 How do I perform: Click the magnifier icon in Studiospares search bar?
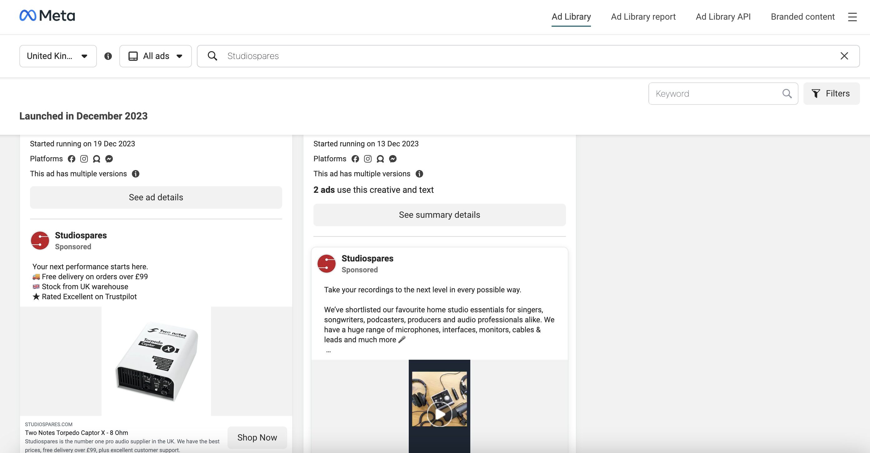212,56
